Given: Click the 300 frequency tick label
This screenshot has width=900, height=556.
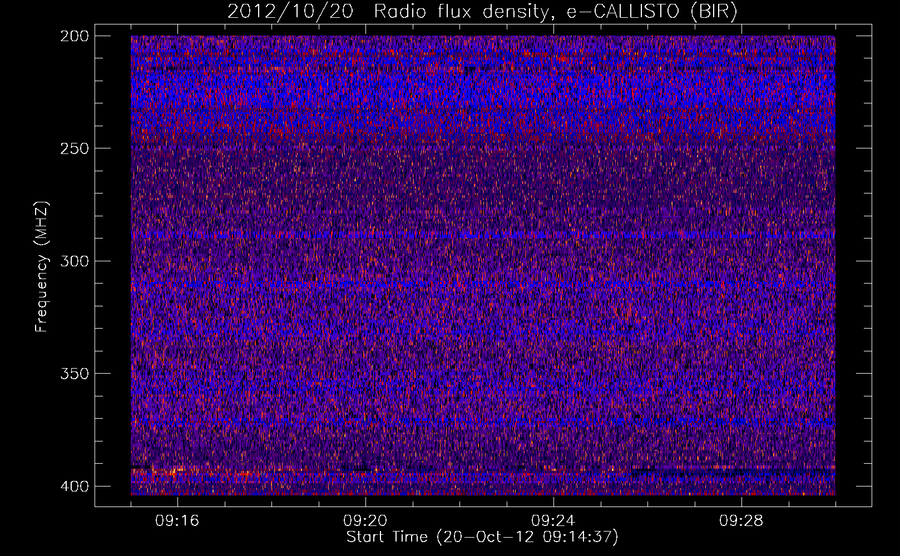Looking at the screenshot, I should tap(74, 261).
